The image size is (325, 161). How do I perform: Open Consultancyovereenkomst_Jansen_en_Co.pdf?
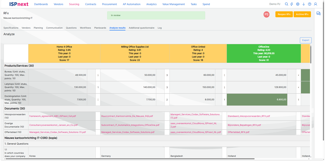[54, 125]
